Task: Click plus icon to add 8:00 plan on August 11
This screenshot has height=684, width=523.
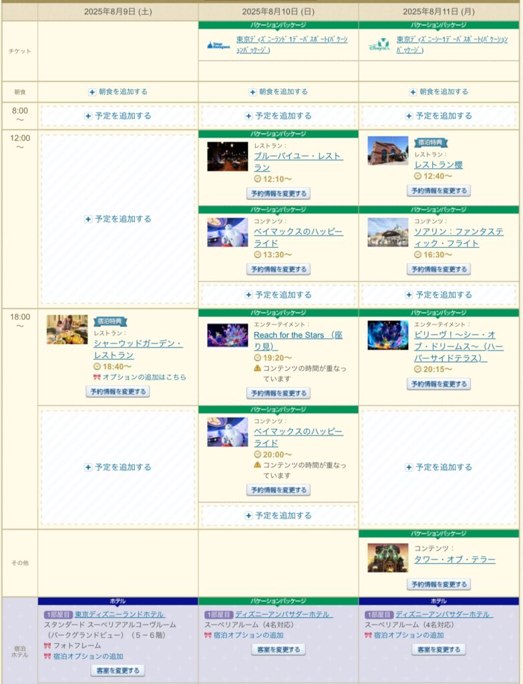Action: [409, 116]
